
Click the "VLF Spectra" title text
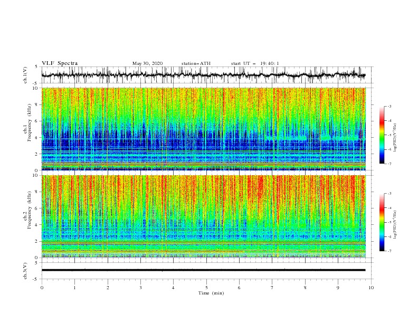click(60, 63)
